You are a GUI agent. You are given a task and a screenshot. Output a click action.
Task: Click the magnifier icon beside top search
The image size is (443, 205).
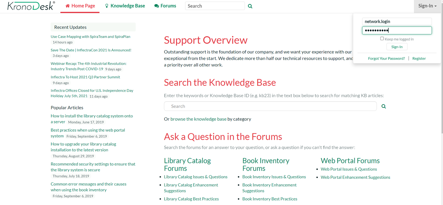(250, 6)
